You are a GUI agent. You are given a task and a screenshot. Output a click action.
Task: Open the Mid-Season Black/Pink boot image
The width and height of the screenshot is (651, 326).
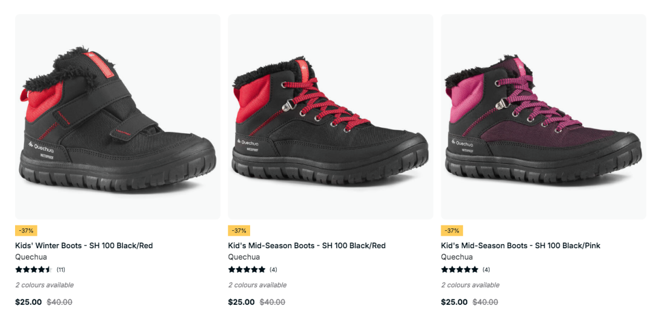coord(544,117)
